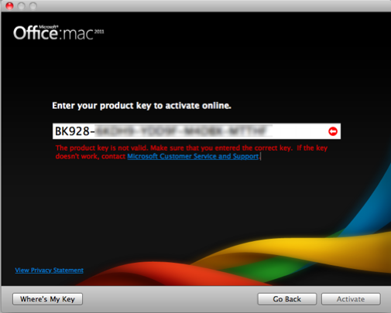Close the activation window with red button
Screen dimensions: 391x313
click(9, 5)
